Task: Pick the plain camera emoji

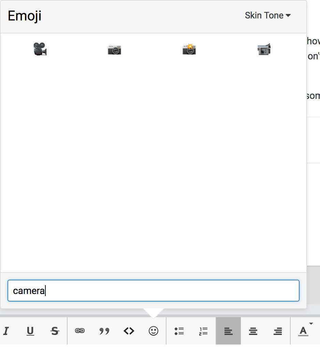Action: tap(115, 50)
